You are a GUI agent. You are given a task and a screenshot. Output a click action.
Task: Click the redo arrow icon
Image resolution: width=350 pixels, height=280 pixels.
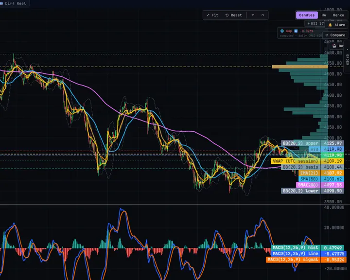(262, 15)
